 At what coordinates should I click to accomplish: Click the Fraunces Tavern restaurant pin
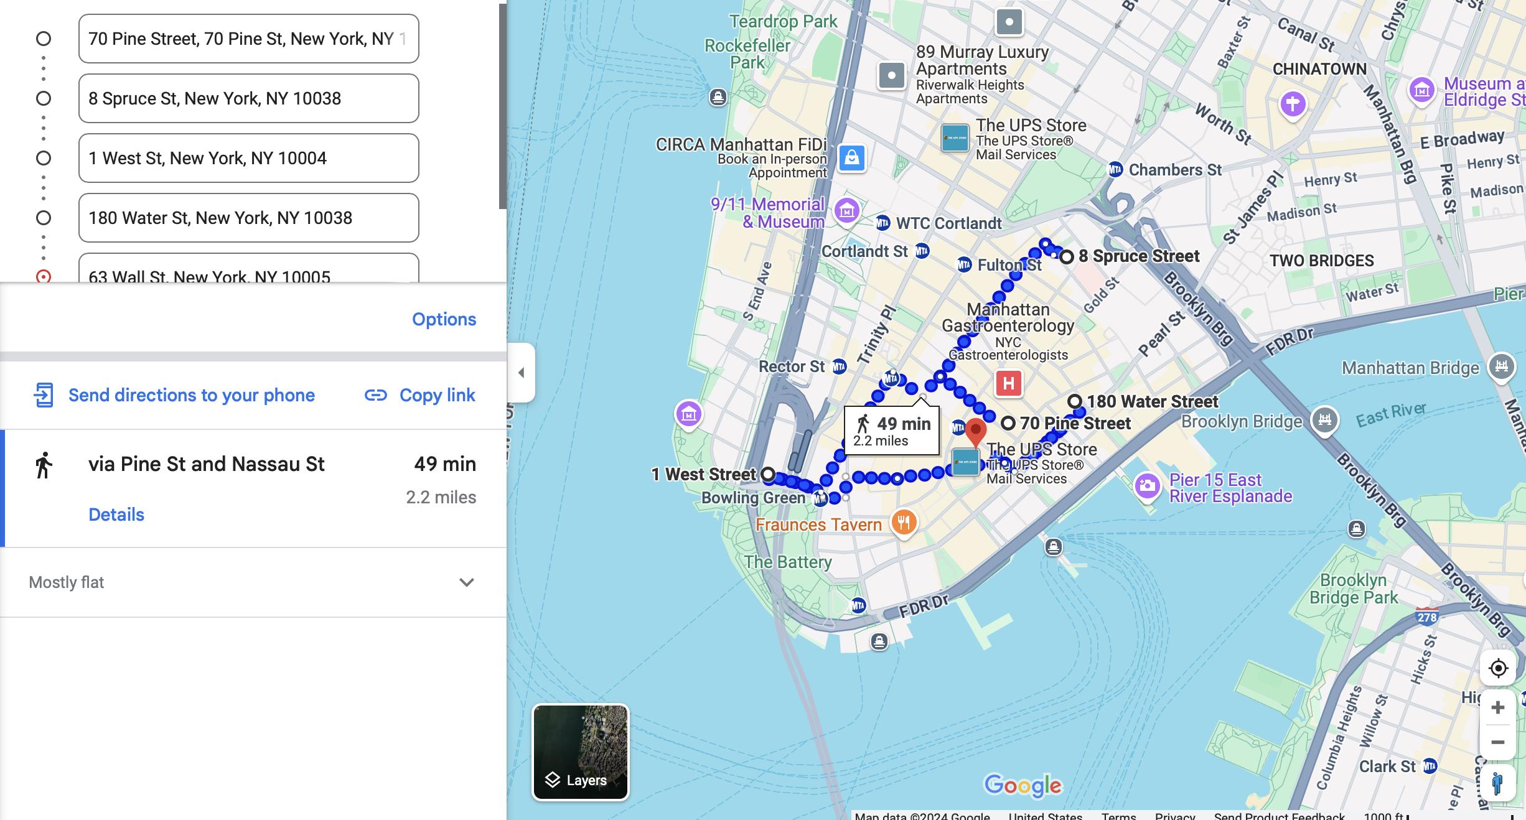(x=904, y=523)
